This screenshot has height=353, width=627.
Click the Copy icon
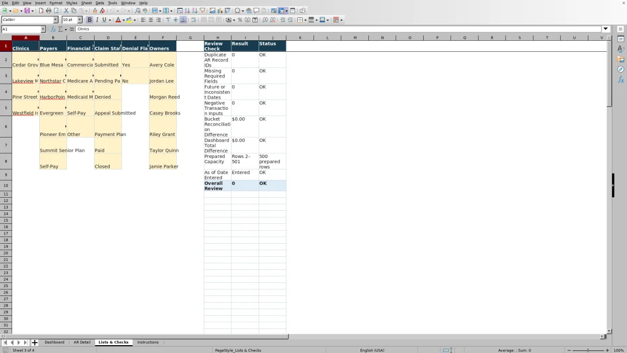[x=74, y=10]
